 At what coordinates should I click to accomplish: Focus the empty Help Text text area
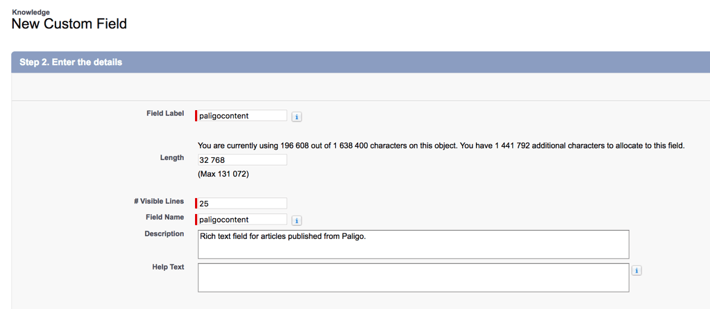(413, 277)
